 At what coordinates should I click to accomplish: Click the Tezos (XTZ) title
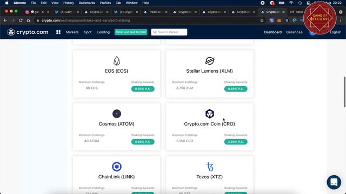tap(209, 177)
